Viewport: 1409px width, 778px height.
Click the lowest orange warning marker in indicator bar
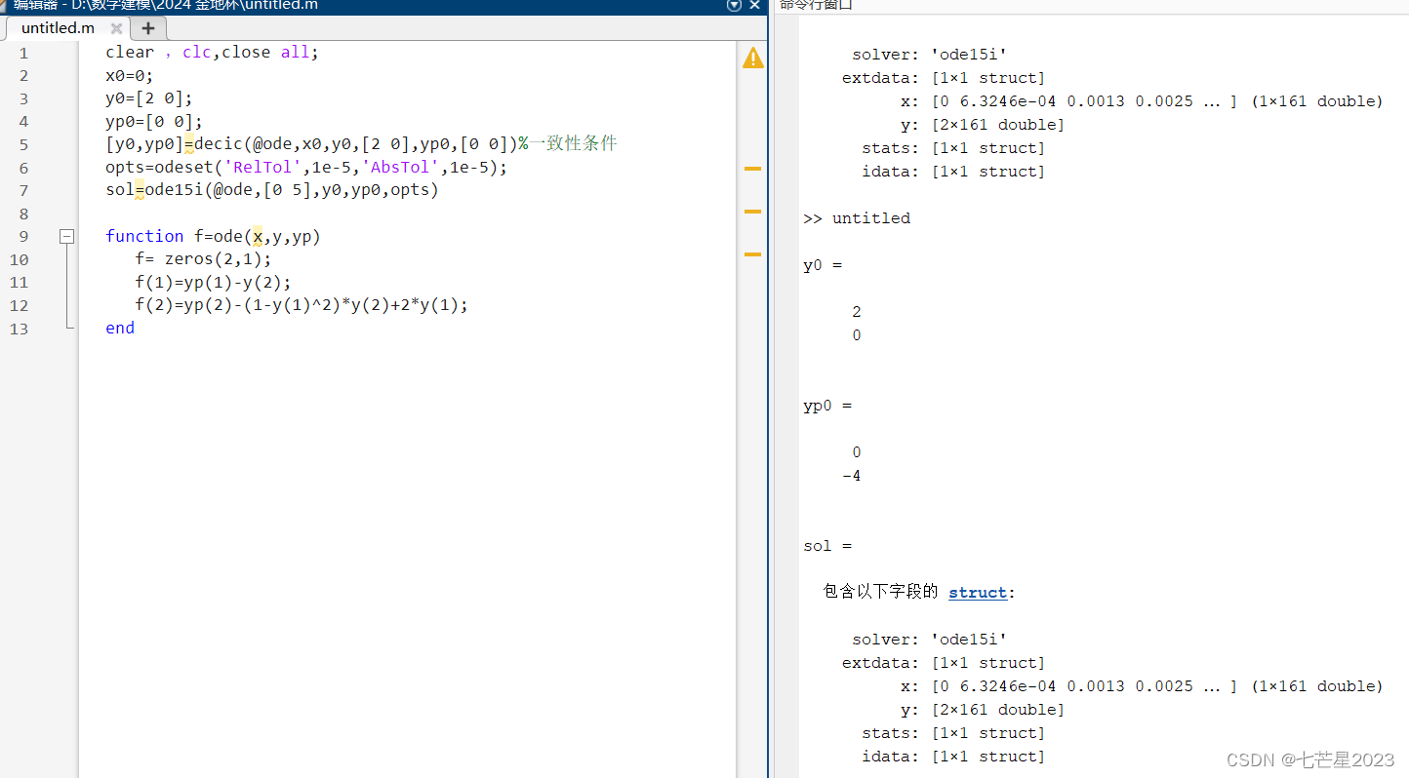(x=752, y=254)
